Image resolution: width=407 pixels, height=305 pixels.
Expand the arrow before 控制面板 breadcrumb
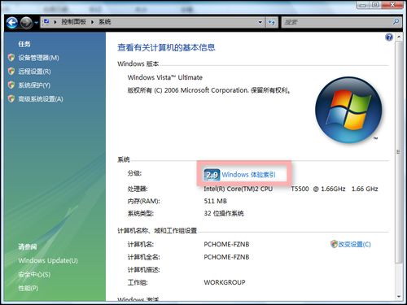coord(55,22)
